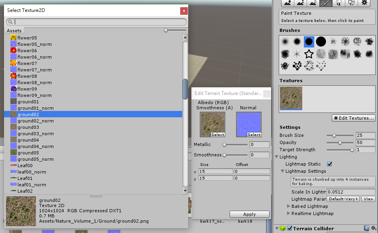
Task: Select the Paint Height terrain tool
Action: (300, 3)
